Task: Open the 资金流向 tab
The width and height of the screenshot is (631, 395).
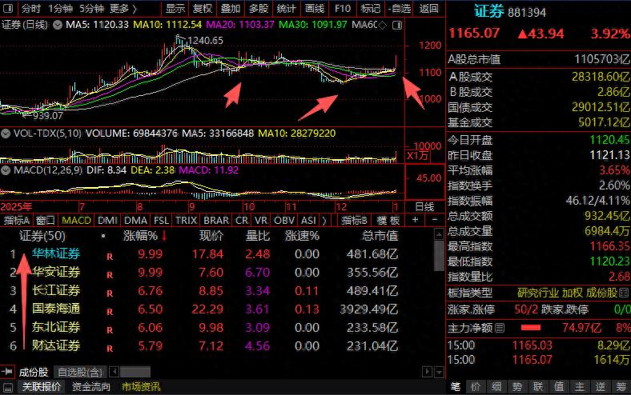Action: pyautogui.click(x=91, y=387)
